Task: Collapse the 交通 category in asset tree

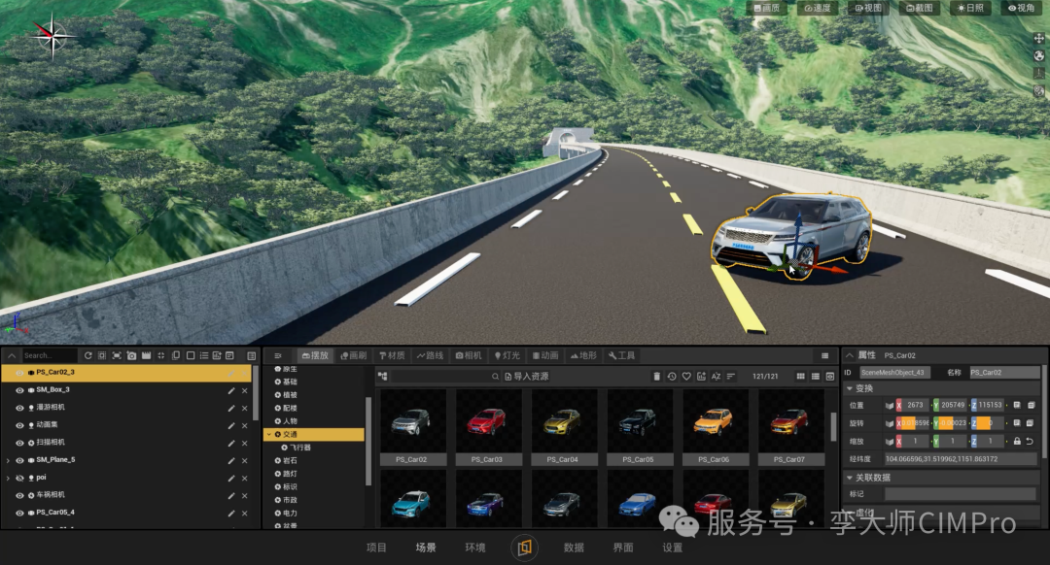Action: tap(269, 435)
